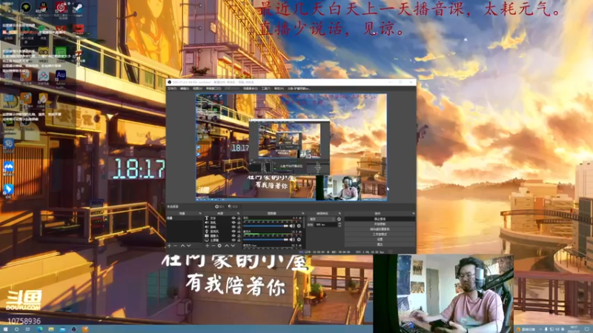Click 停止推流 stop streaming button
The height and width of the screenshot is (333, 593).
point(380,219)
